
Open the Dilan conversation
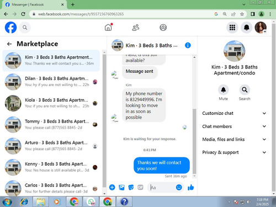[x=51, y=82]
